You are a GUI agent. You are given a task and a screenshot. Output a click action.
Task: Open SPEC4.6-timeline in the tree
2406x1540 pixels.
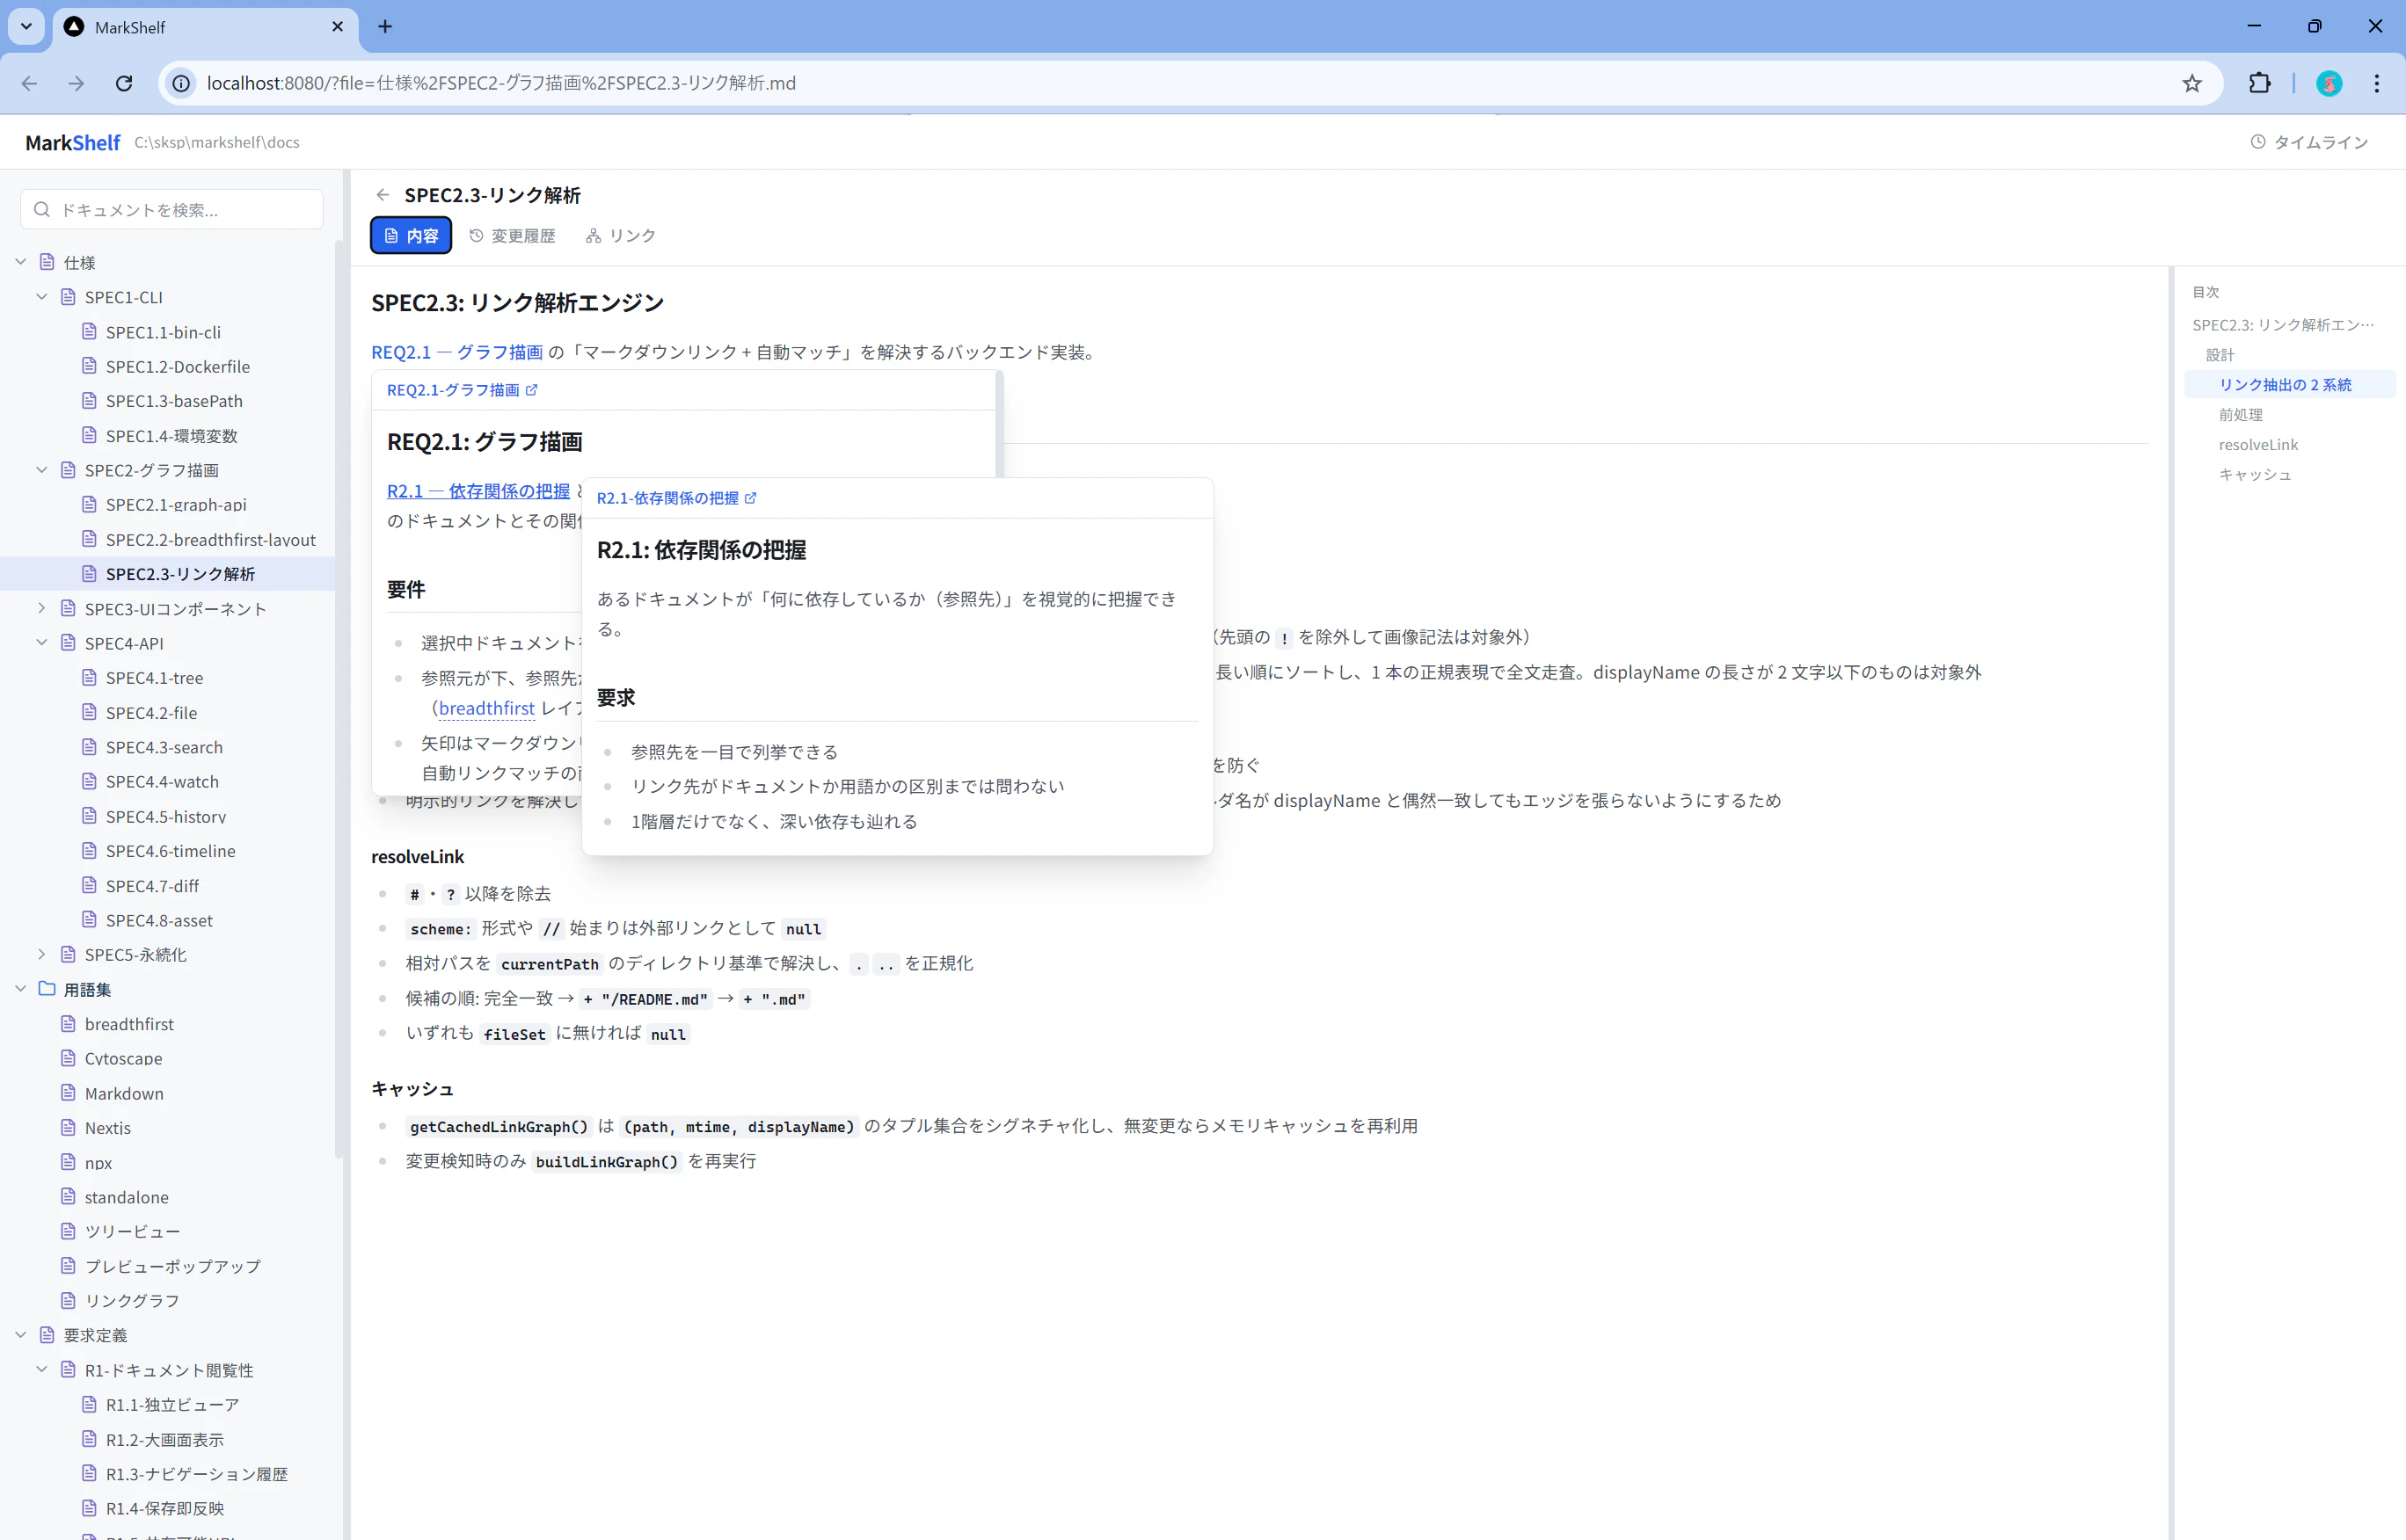[170, 851]
